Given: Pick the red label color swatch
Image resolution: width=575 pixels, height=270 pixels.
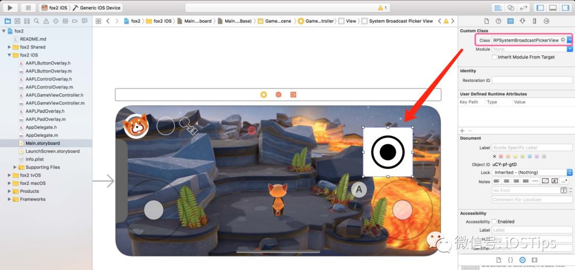Looking at the screenshot, I should pos(501,156).
